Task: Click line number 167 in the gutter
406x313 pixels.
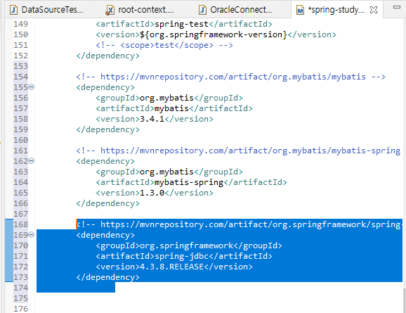Action: [20, 214]
